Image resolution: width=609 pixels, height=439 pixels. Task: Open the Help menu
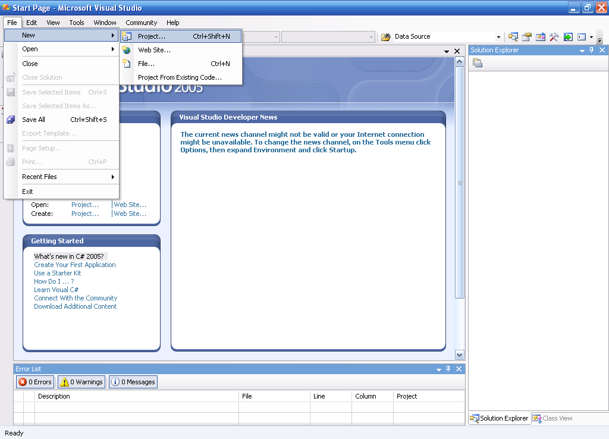coord(173,23)
